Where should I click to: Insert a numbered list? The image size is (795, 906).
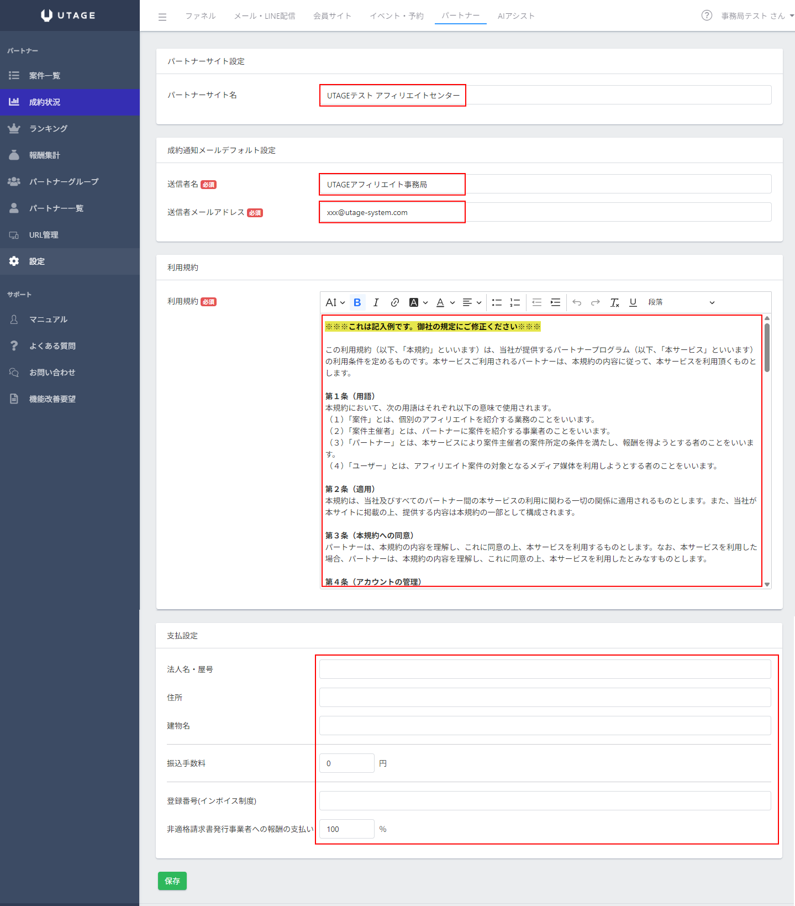pyautogui.click(x=515, y=302)
